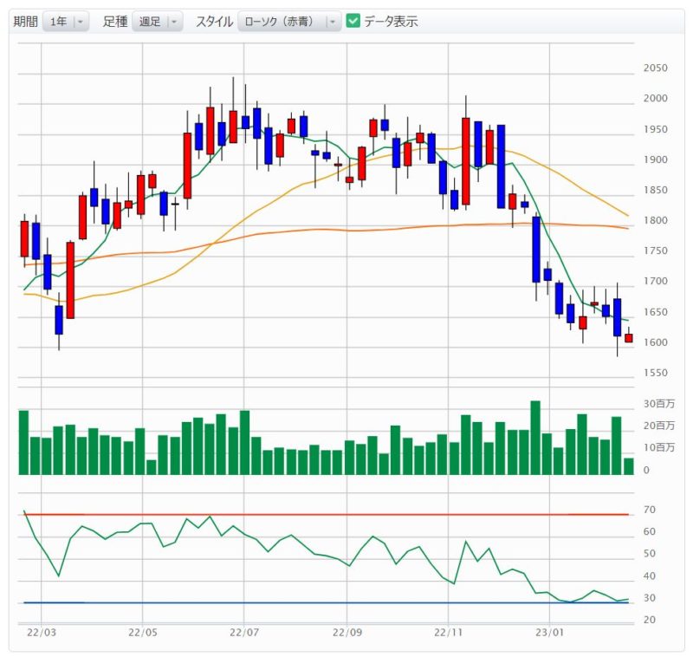
Task: Click the 22/09 date label
Action: coord(347,633)
